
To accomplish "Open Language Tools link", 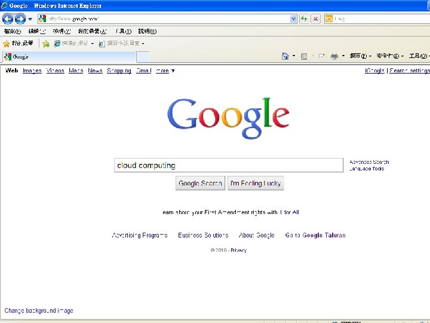I will pos(367,169).
